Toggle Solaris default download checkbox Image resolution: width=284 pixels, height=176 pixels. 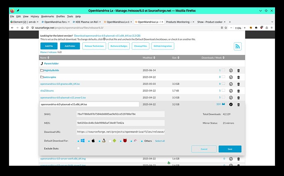coord(131,141)
